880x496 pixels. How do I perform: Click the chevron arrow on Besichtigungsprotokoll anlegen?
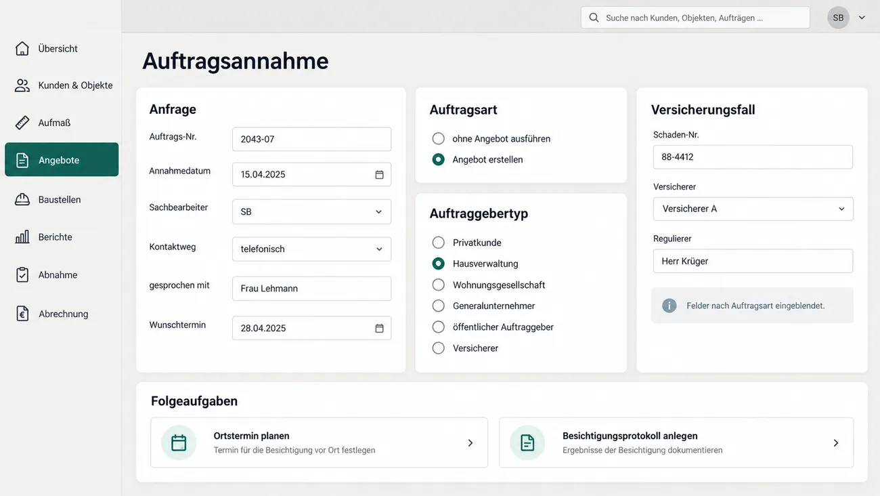pyautogui.click(x=836, y=442)
